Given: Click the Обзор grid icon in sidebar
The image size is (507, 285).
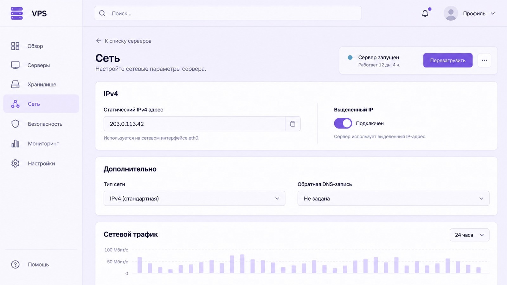Looking at the screenshot, I should pyautogui.click(x=15, y=46).
